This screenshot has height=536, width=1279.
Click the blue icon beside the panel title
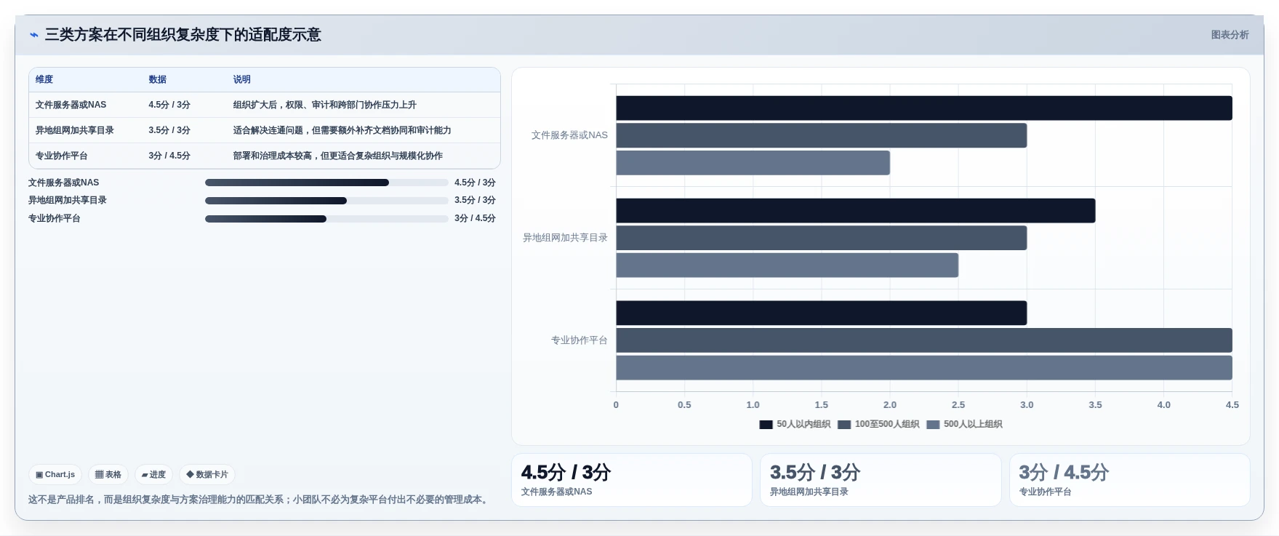tap(34, 35)
